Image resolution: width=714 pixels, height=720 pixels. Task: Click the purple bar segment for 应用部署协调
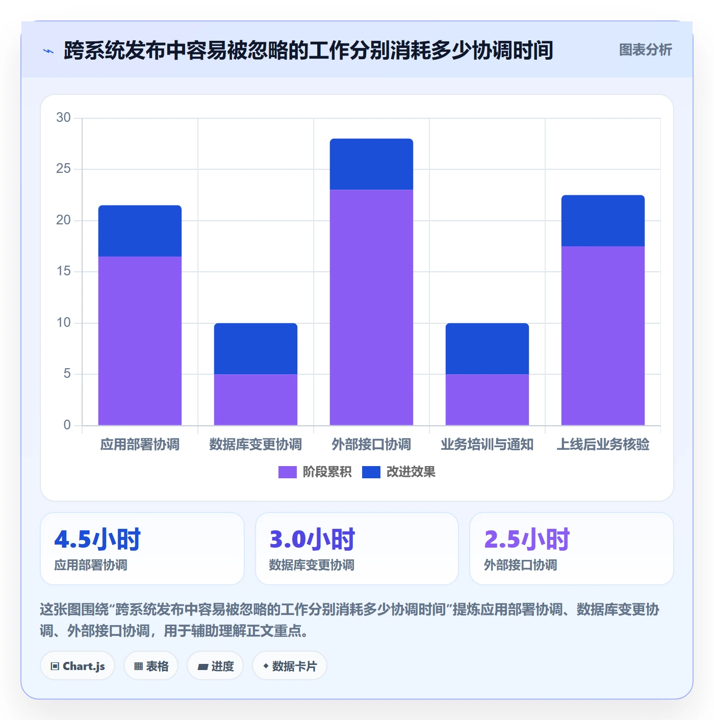tap(140, 341)
